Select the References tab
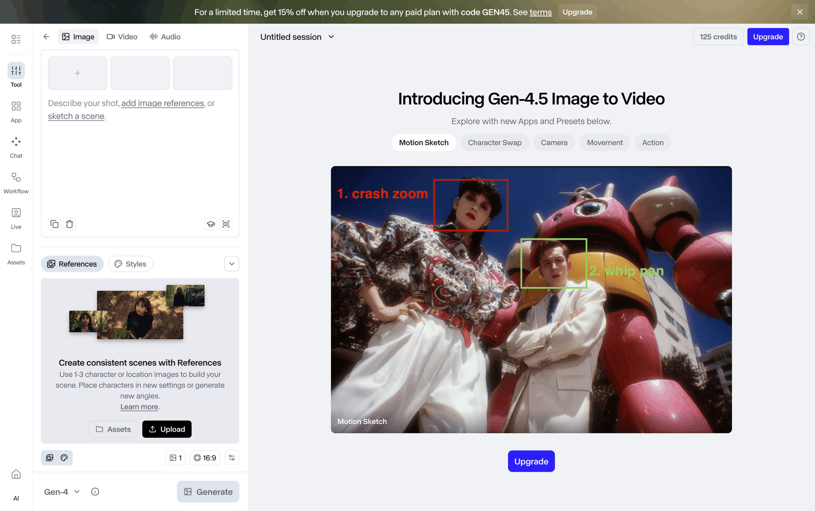This screenshot has height=511, width=815. coord(72,264)
